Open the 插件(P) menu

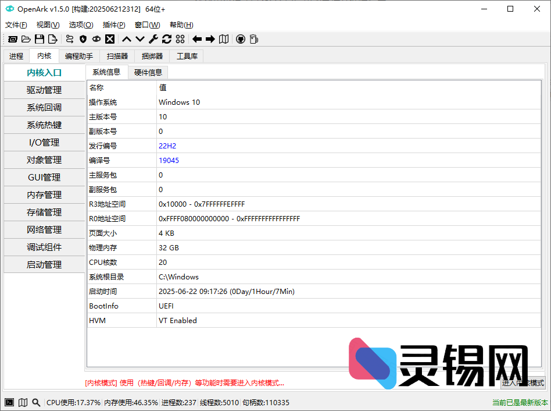pyautogui.click(x=114, y=24)
